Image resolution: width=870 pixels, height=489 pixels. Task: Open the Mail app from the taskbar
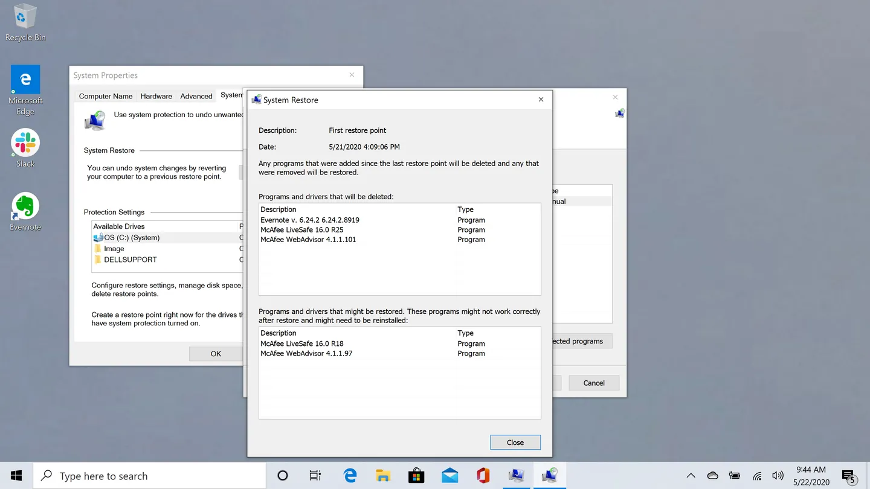(449, 476)
